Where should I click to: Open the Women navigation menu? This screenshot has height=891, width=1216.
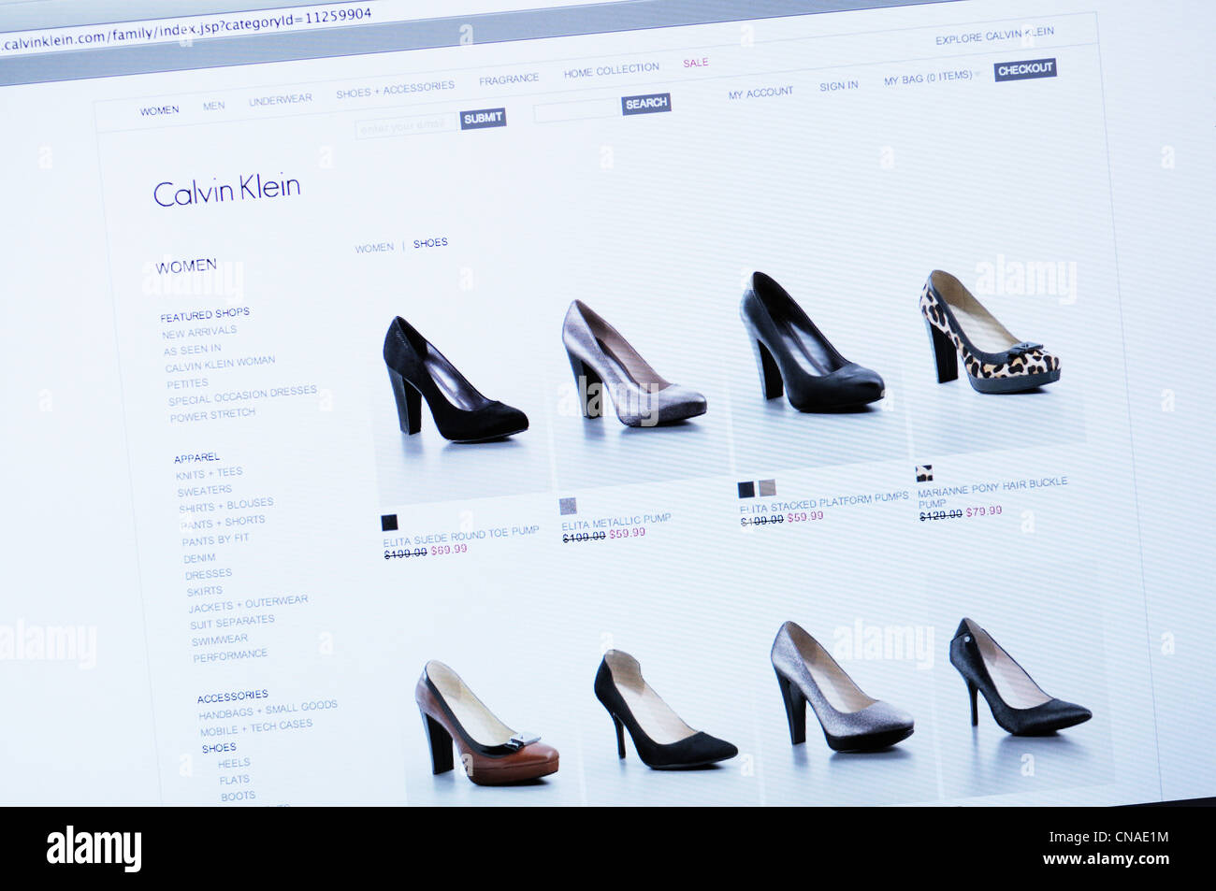pyautogui.click(x=159, y=110)
